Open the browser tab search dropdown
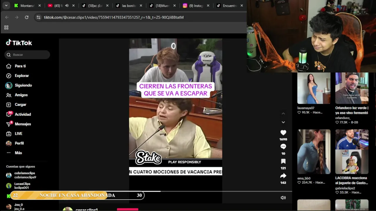 6,6
